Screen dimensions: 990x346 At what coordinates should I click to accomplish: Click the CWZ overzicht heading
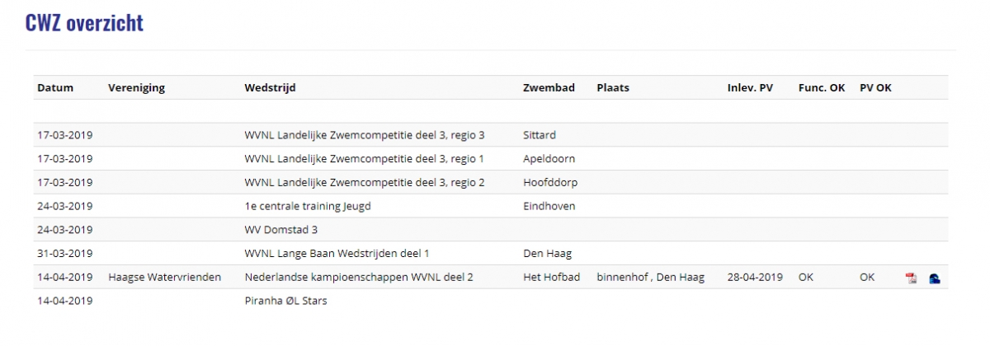(84, 23)
